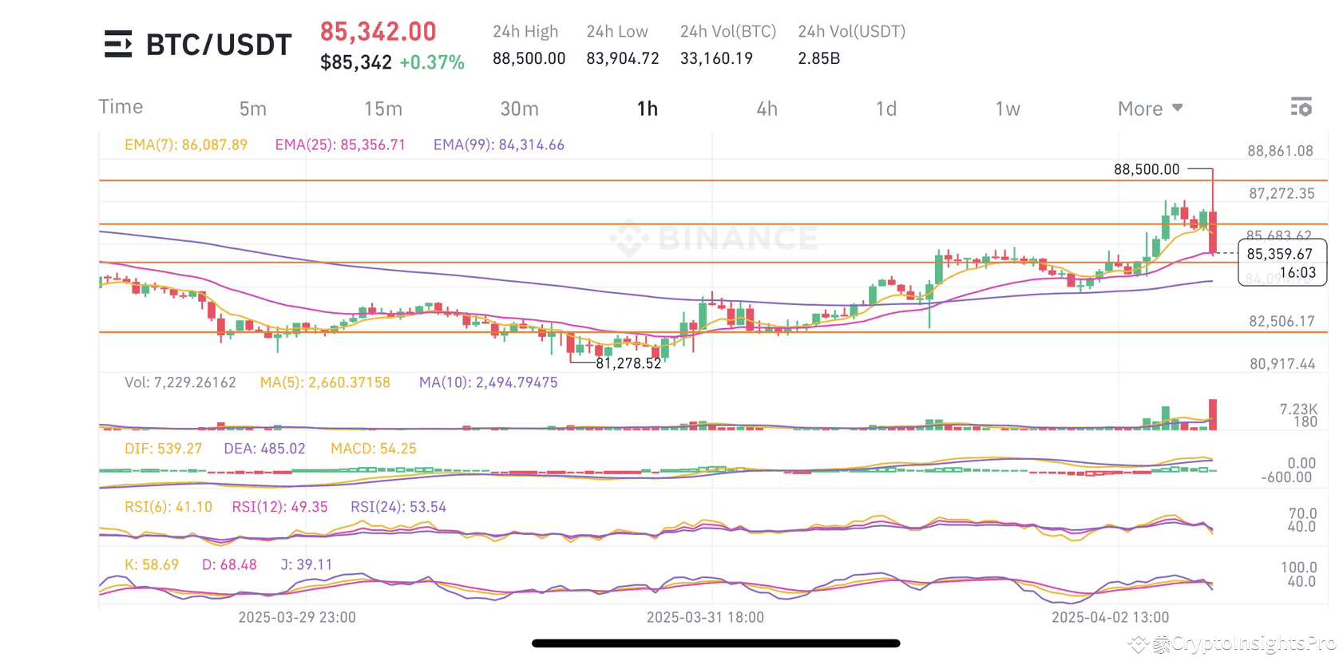Image resolution: width=1343 pixels, height=661 pixels.
Task: Click the EMA(99): 84,314.66 label
Action: [499, 144]
